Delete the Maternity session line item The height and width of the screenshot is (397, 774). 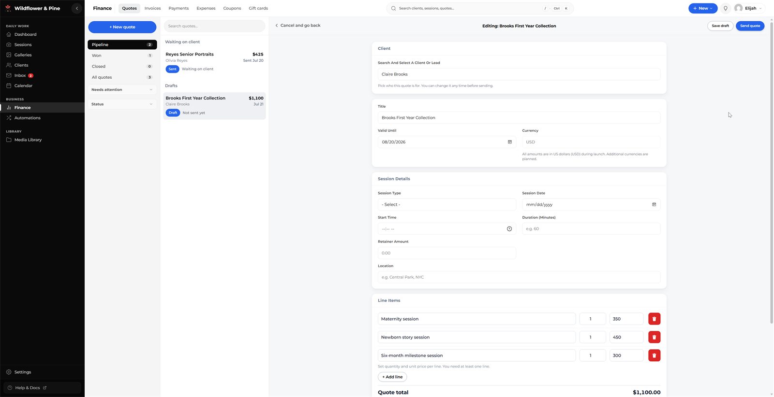click(654, 319)
